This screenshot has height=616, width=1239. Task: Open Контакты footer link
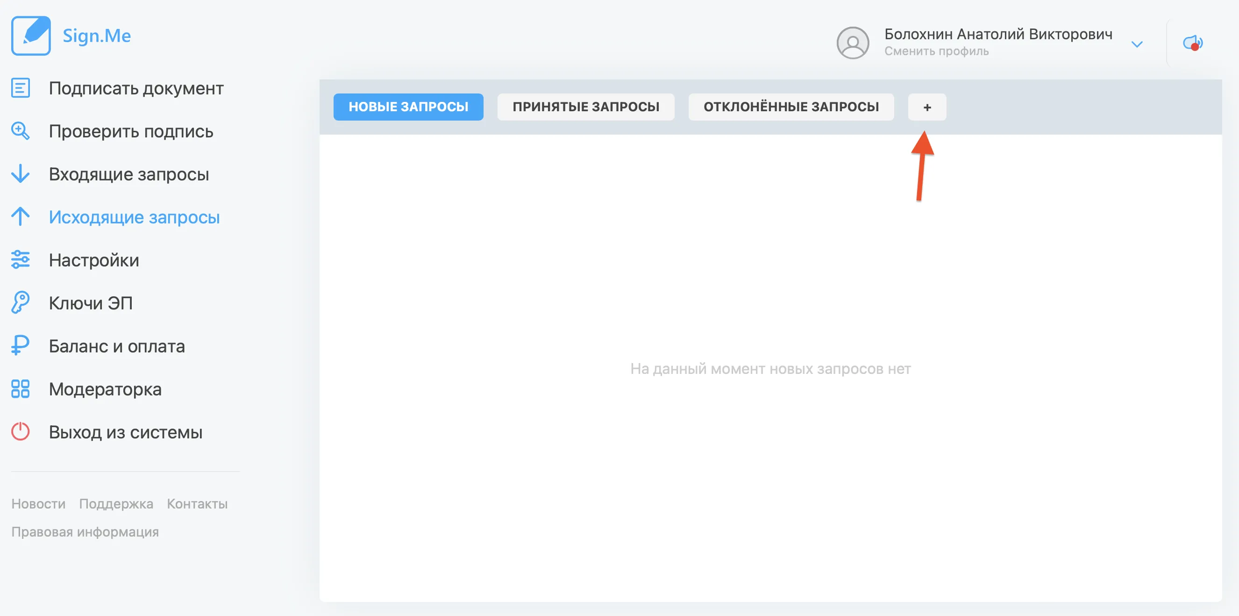197,504
